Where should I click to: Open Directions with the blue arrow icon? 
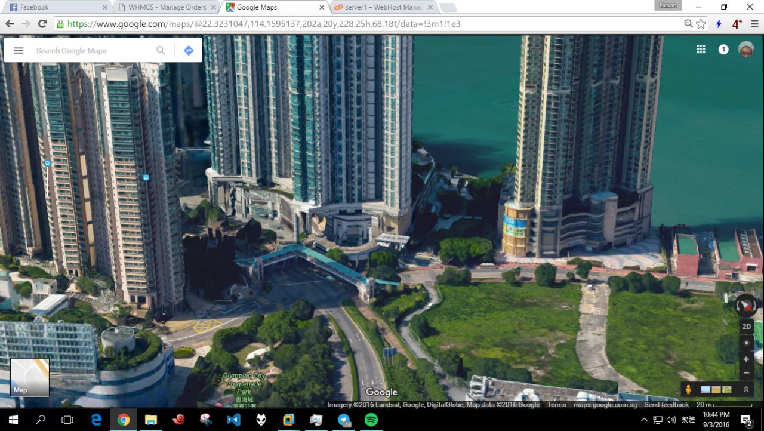[x=189, y=51]
